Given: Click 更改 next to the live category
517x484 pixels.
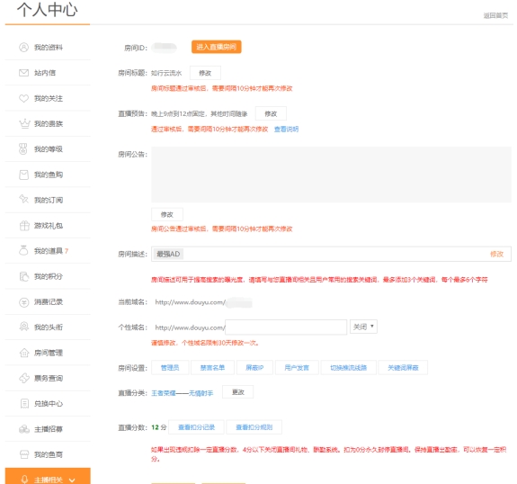Looking at the screenshot, I should click(237, 392).
